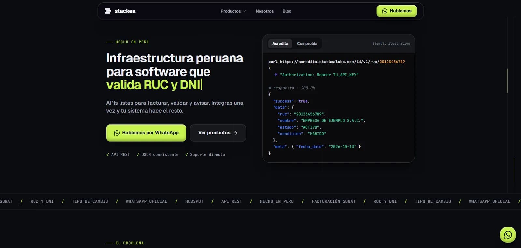521x248 pixels.
Task: Click Hablemos por WhatsApp button
Action: [146, 133]
